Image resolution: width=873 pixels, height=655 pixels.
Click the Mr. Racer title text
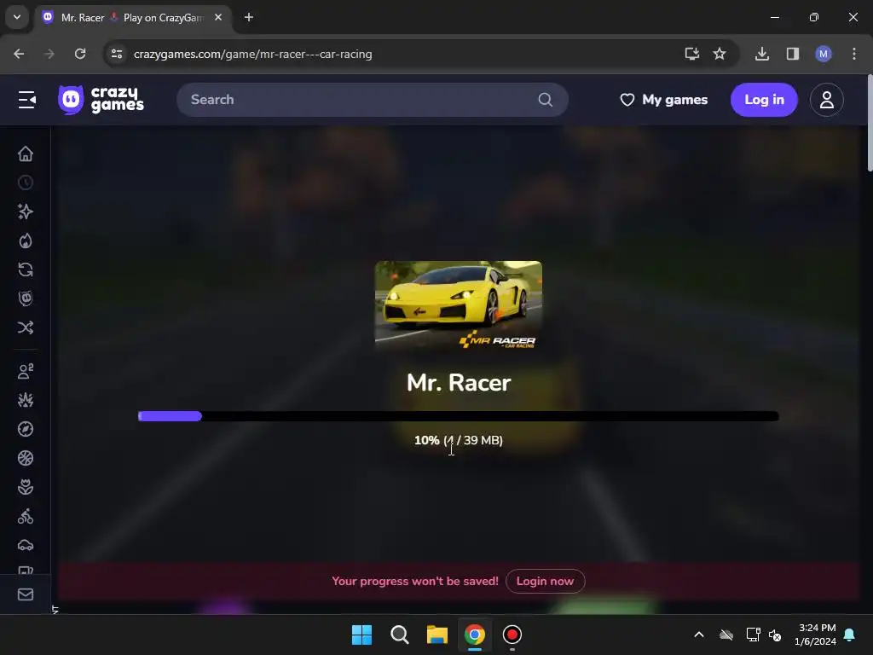coord(459,383)
